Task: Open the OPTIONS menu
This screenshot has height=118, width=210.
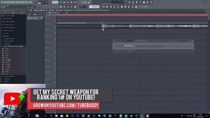Action: coord(22,2)
